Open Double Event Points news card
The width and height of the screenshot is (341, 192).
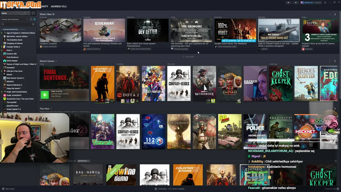[235, 30]
